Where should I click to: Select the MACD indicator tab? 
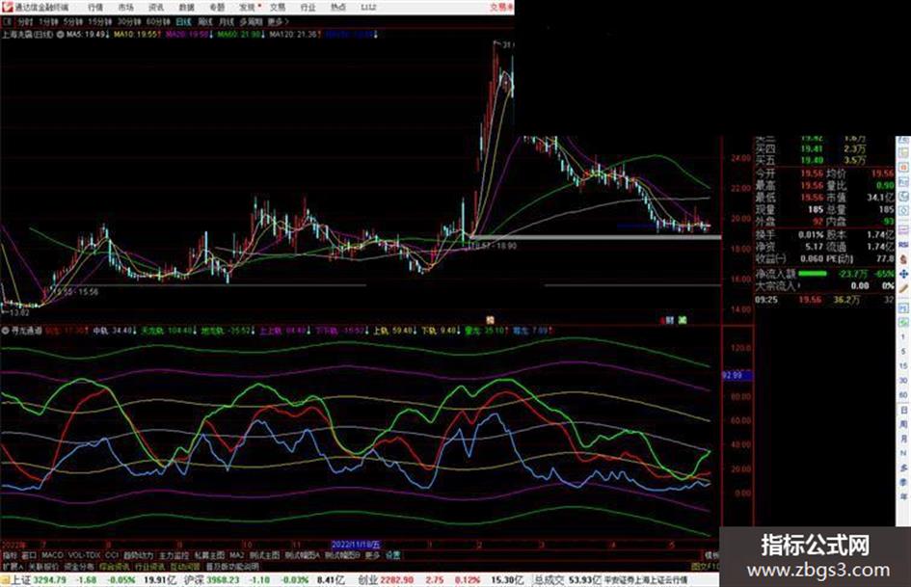pos(52,555)
